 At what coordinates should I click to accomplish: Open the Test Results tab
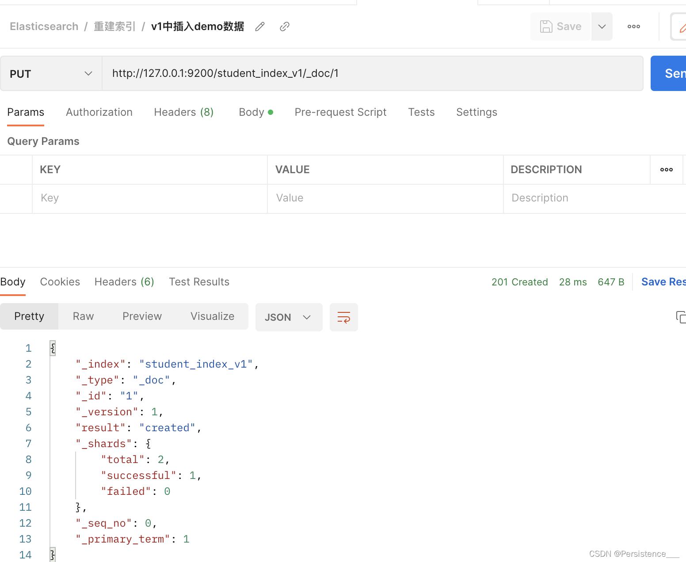tap(199, 282)
